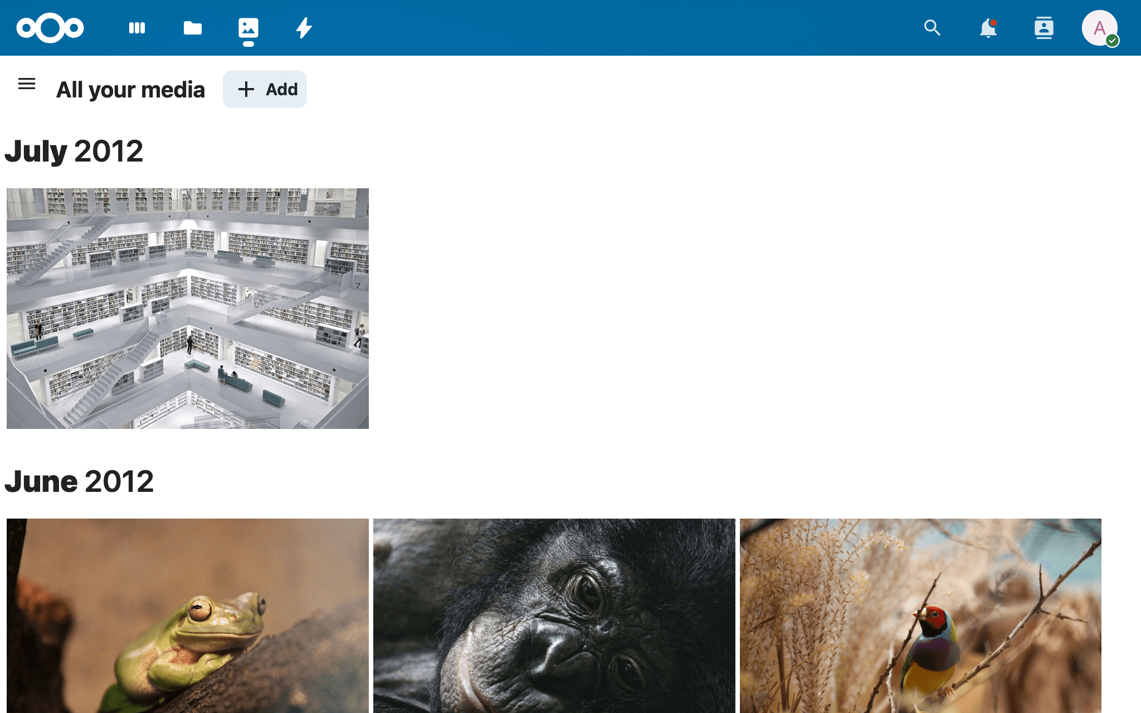Open the Dashboard app icon
Image resolution: width=1141 pixels, height=713 pixels.
pos(137,28)
